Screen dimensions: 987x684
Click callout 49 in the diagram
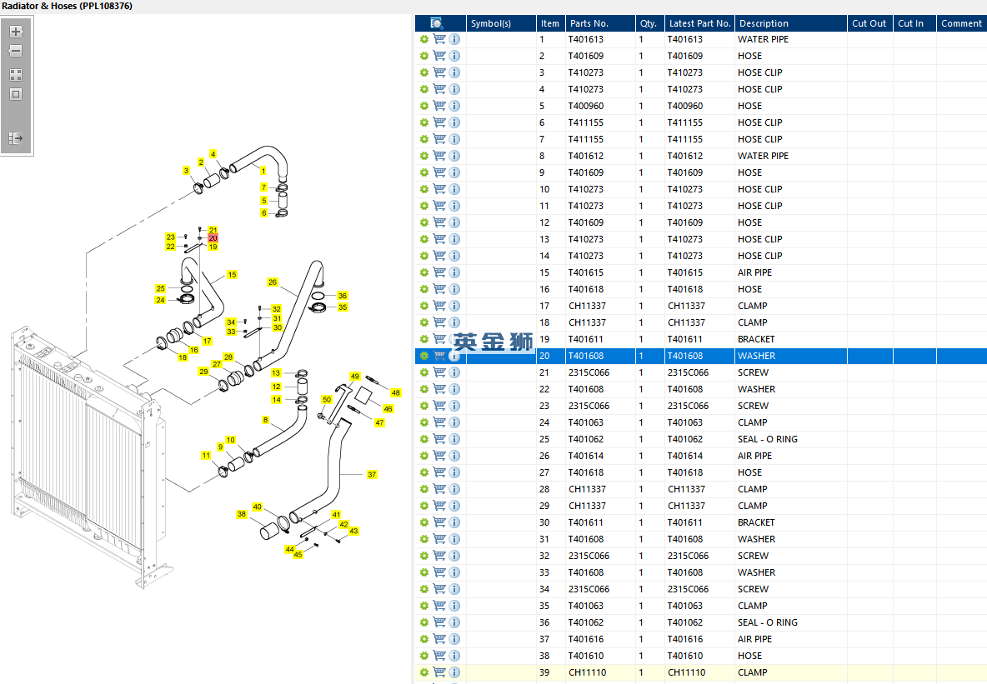click(x=355, y=377)
